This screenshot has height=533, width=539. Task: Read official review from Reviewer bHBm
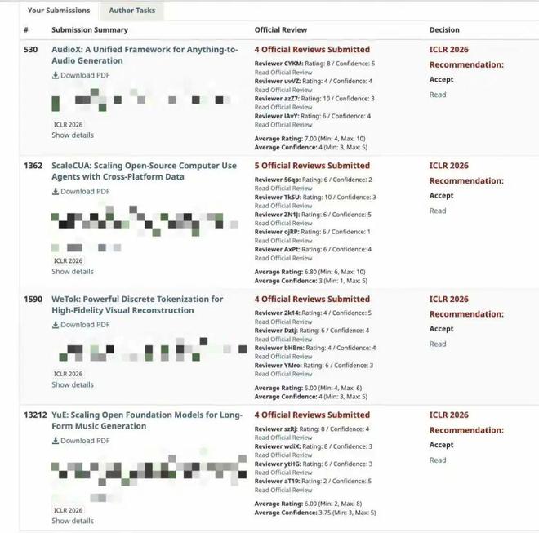(283, 357)
